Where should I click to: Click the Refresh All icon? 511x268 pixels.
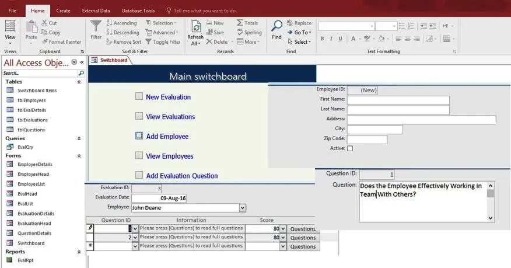tap(195, 27)
